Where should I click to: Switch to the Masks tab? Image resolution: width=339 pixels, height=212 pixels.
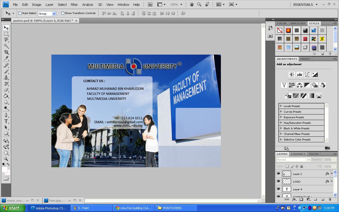click(305, 59)
